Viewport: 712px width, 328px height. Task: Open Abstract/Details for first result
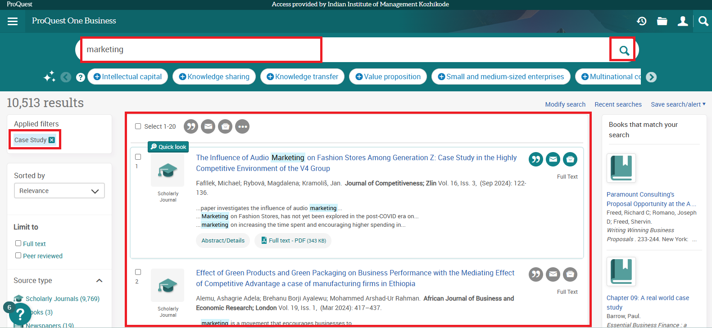(x=223, y=241)
